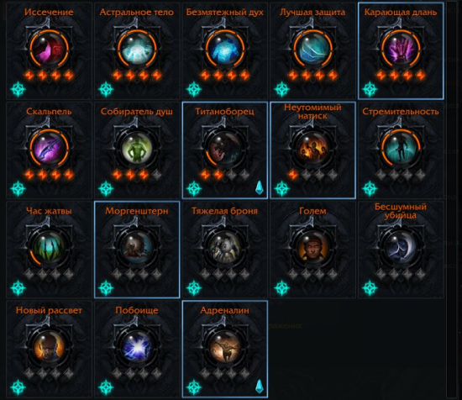Select the Иссечение skill orb
Screen dimensions: 462x400
tap(49, 48)
